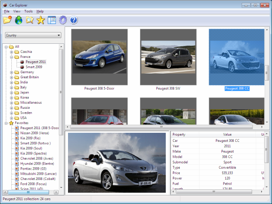This screenshot has width=272, height=204.
Task: Expand the India node
Action: coord(11,82)
